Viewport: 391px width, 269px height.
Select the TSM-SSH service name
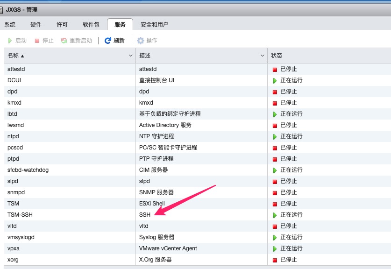pos(20,215)
